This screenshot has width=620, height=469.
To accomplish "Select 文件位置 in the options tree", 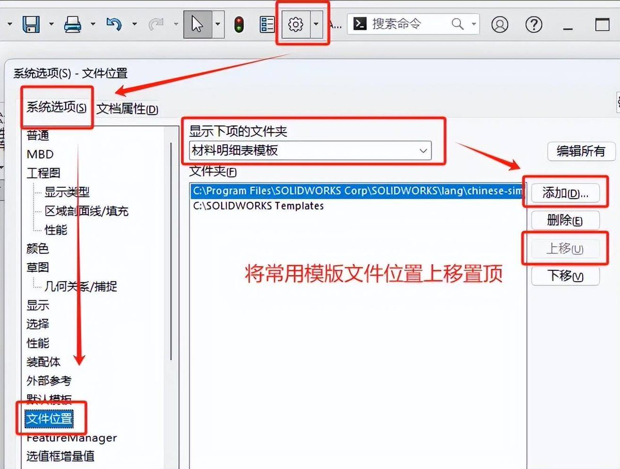I will click(x=49, y=419).
